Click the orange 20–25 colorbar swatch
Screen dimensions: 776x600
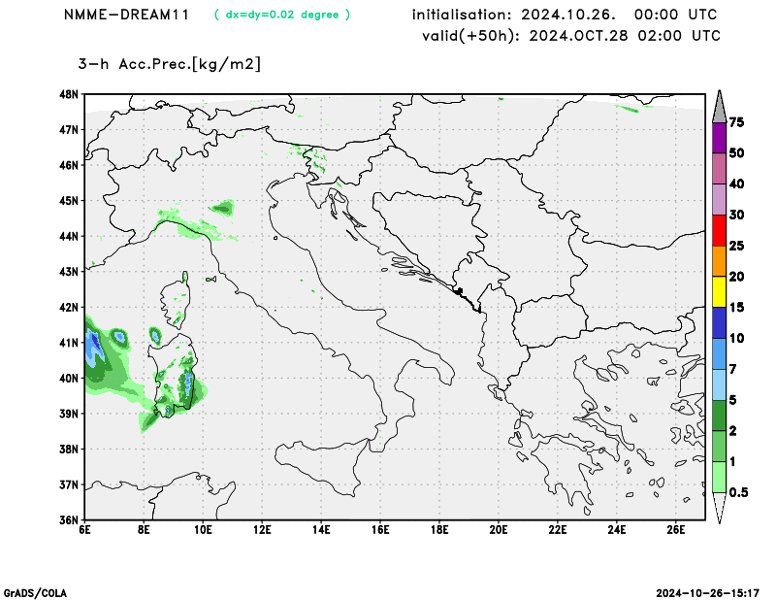tap(719, 261)
